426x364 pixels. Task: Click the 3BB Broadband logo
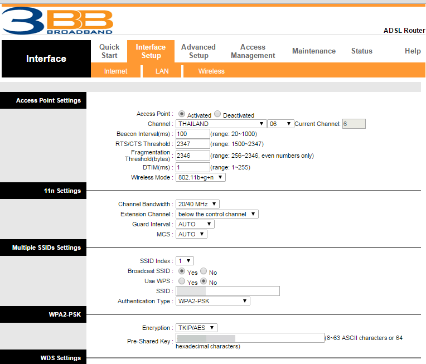coord(58,20)
